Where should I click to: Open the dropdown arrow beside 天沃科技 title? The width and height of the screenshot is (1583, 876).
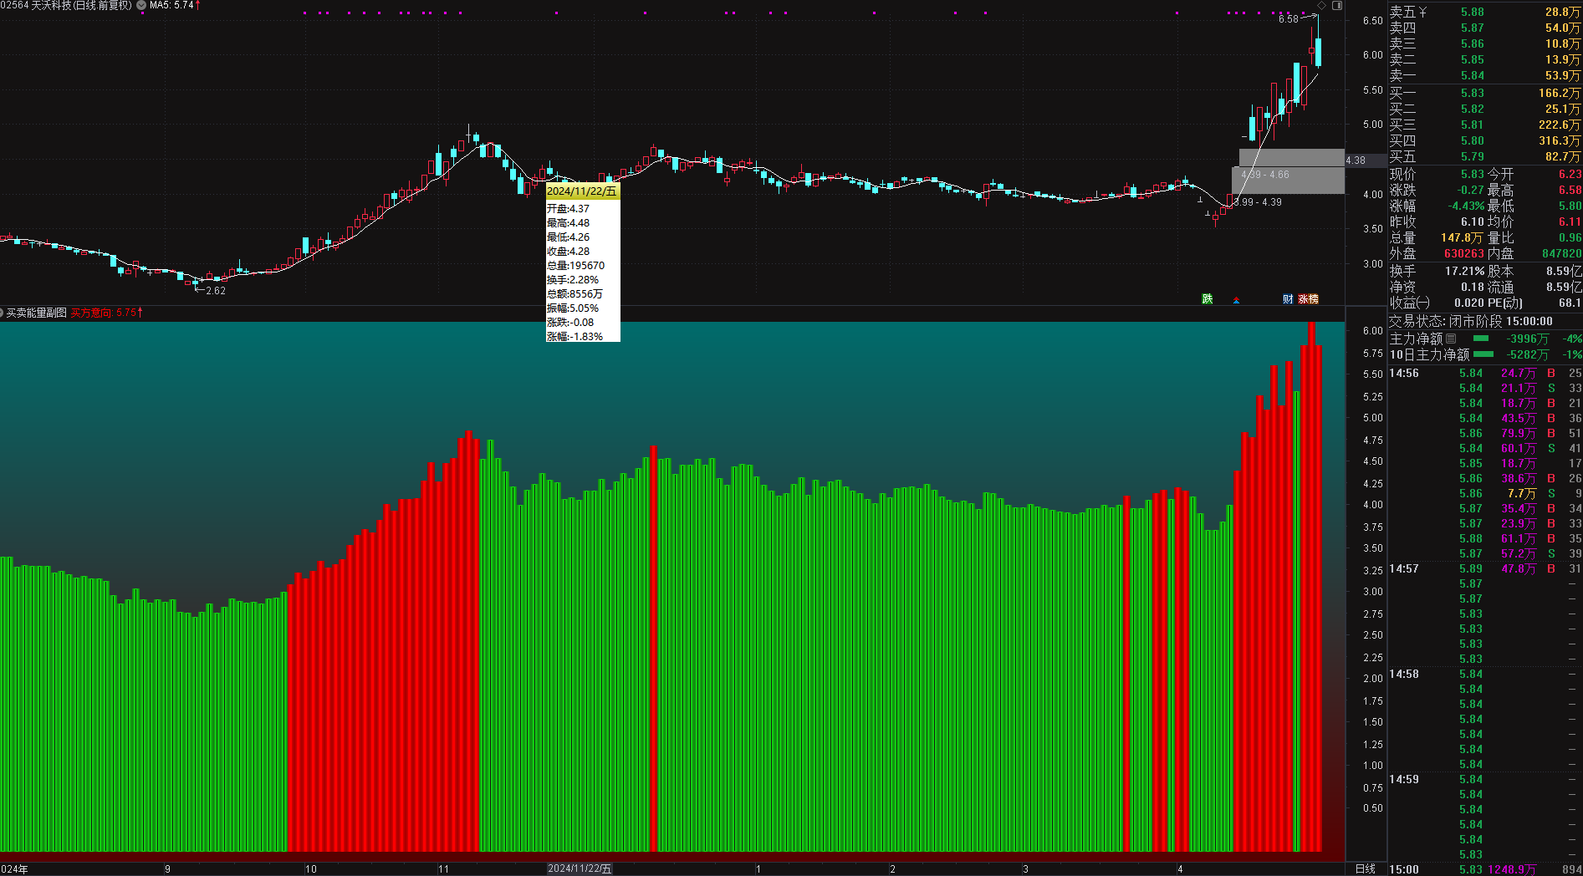(141, 6)
